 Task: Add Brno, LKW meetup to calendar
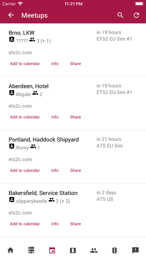25,64
